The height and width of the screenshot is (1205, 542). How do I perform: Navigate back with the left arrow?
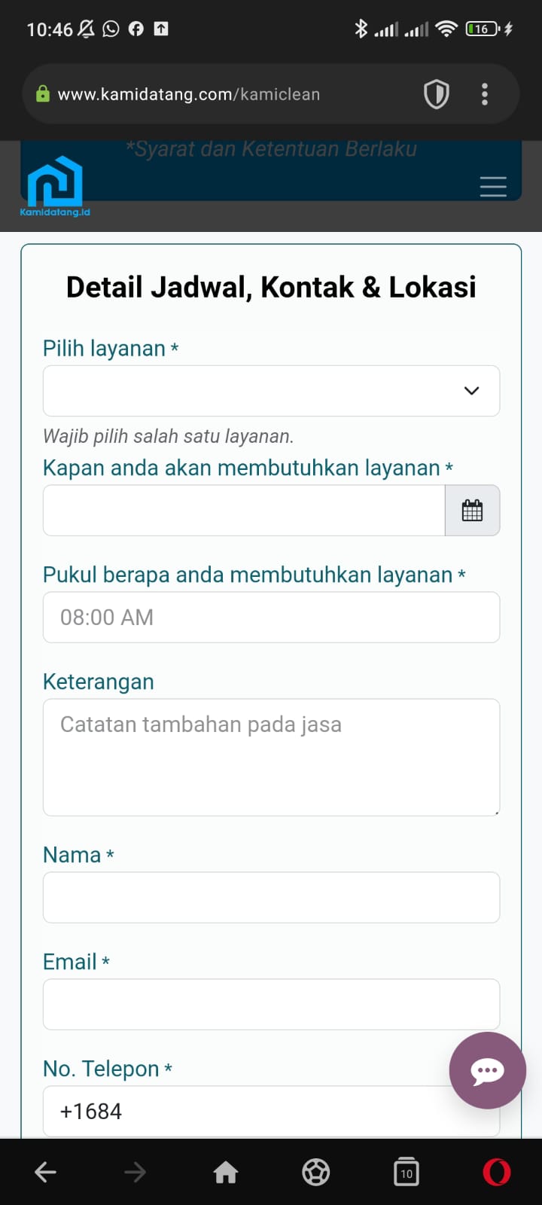[x=45, y=1172]
